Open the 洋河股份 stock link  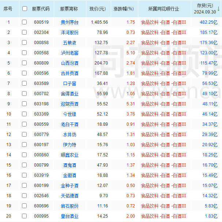(x=69, y=32)
